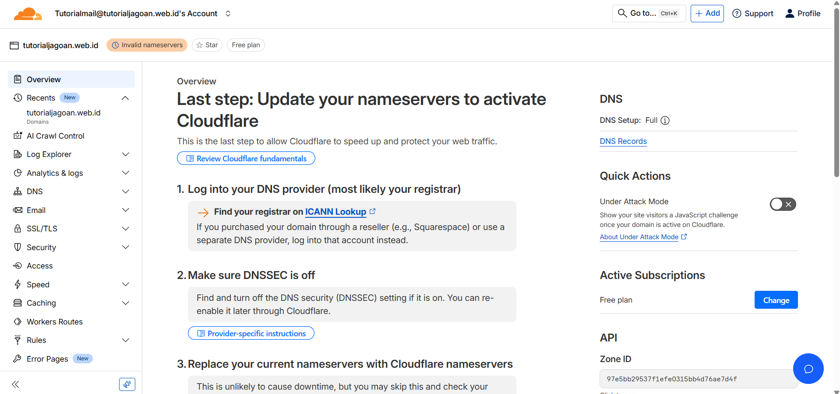Click the chat support bubble

pyautogui.click(x=808, y=369)
